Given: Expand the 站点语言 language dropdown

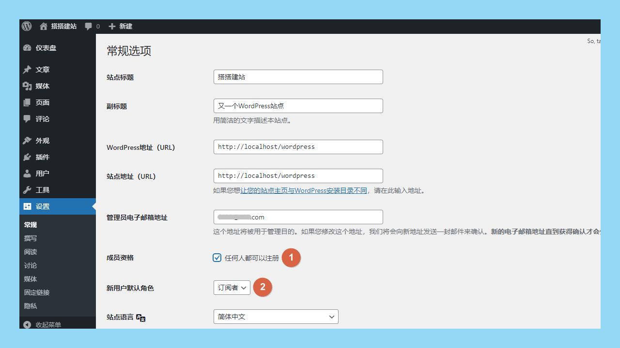Looking at the screenshot, I should point(276,317).
